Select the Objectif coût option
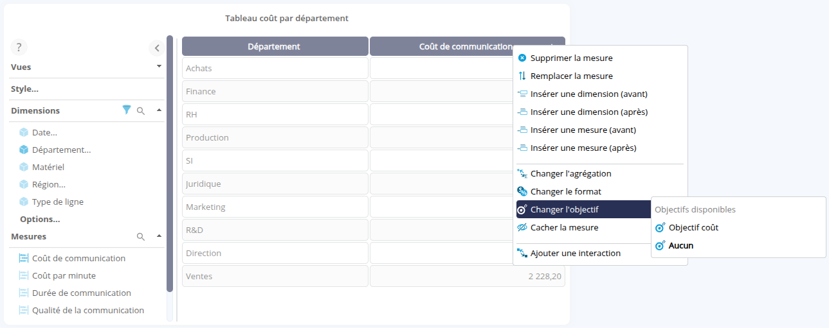Image resolution: width=829 pixels, height=328 pixels. click(693, 228)
